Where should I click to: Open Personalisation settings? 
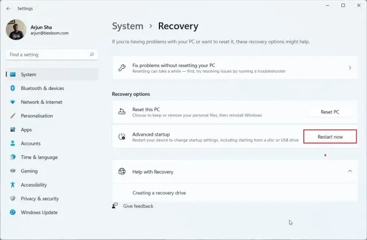tap(52, 116)
